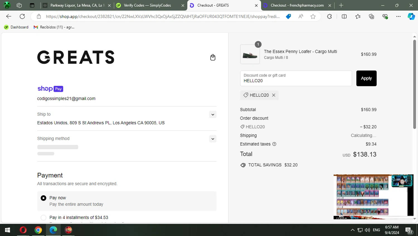Viewport: 418px width, 236px height.
Task: Click the Essex Penny Loafer thumbnail
Action: point(250,54)
